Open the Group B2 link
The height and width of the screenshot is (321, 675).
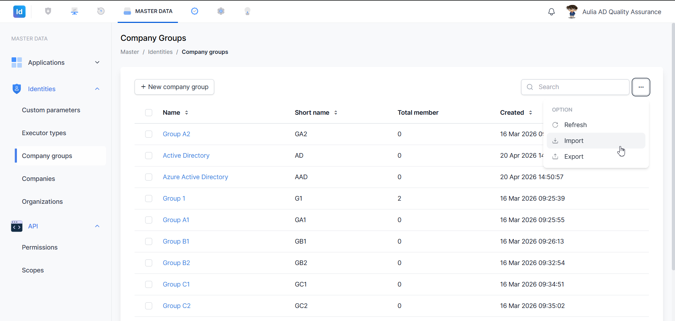click(x=177, y=263)
